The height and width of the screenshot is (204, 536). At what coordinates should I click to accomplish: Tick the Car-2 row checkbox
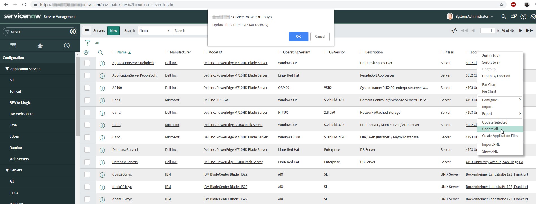(87, 113)
